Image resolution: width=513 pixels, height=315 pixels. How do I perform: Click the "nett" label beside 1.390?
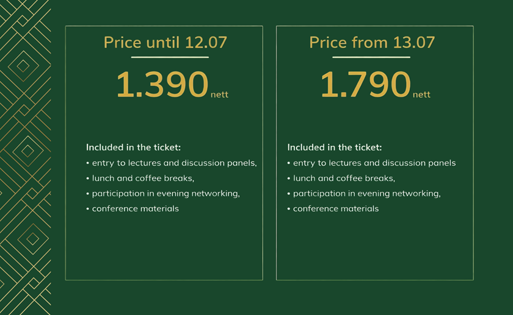219,94
